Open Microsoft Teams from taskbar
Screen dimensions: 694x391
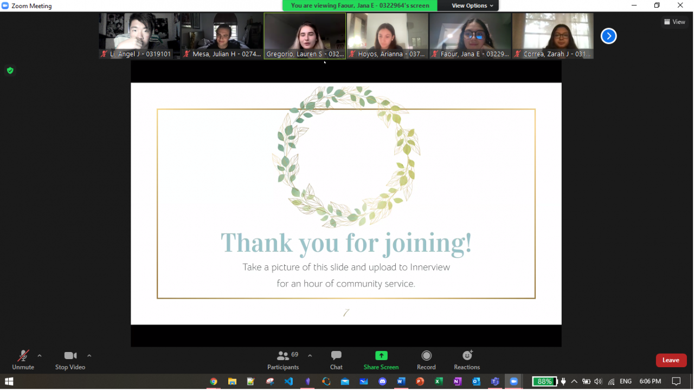[495, 382]
